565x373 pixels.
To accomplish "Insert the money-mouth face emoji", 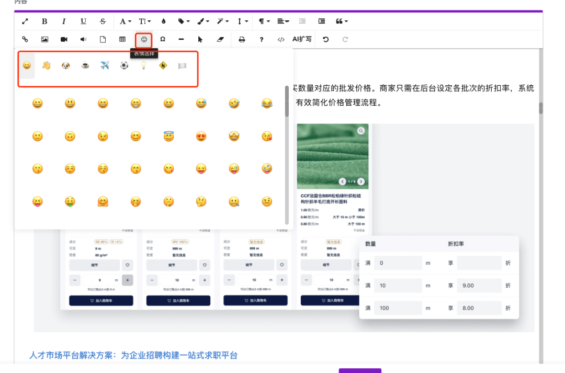I will click(70, 201).
